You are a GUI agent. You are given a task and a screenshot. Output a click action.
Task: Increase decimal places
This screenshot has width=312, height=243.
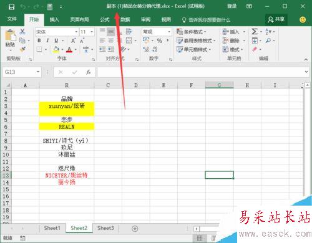146,49
